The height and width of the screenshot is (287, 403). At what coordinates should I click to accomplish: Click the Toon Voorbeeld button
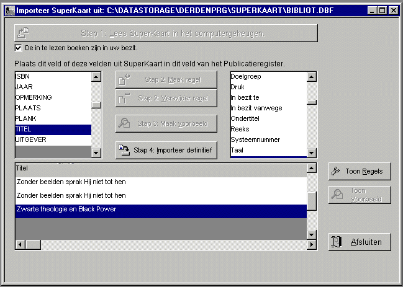click(x=360, y=195)
